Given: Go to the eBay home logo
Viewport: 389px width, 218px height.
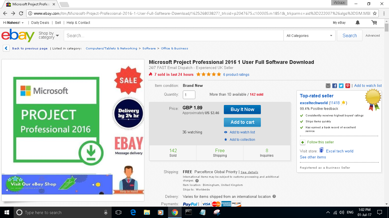Looking at the screenshot, I should (18, 35).
